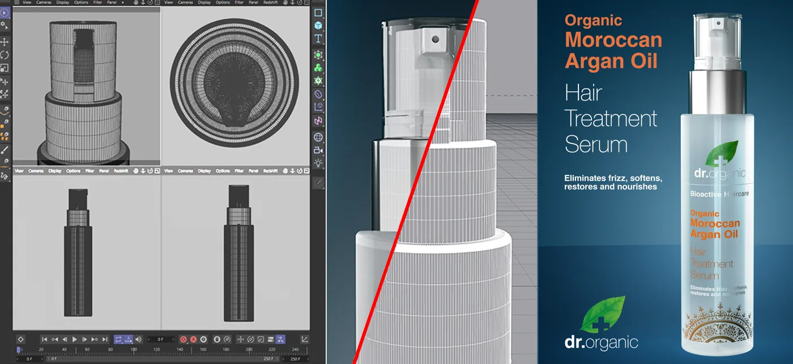Screen dimensions: 793x364
Task: Open Redshift menu in top-view viewport
Action: pyautogui.click(x=270, y=3)
